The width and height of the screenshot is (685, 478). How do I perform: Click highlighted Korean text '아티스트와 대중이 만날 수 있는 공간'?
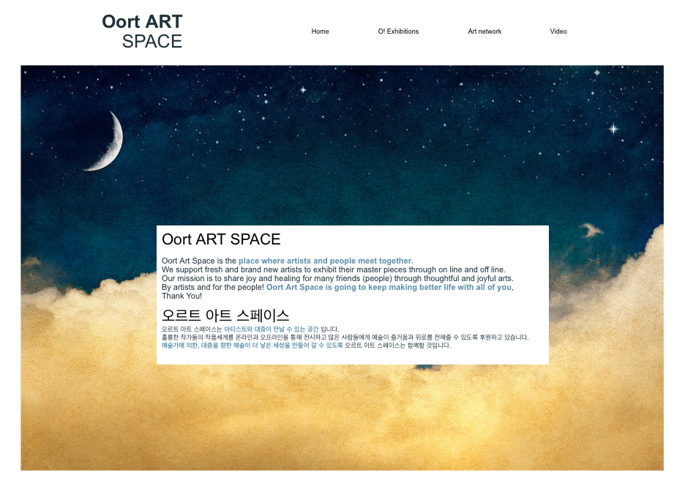[x=271, y=329]
